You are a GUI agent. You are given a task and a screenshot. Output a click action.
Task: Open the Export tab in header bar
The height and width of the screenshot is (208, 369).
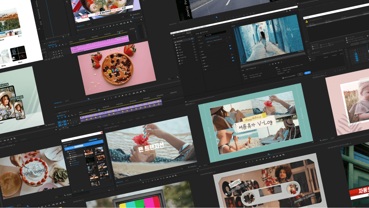pyautogui.click(x=188, y=32)
